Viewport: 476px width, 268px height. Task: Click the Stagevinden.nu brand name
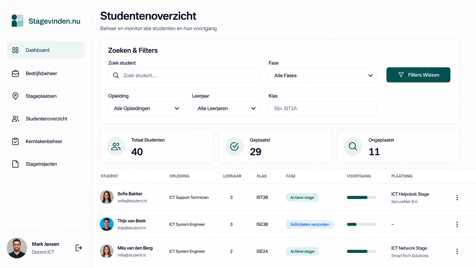pos(54,21)
